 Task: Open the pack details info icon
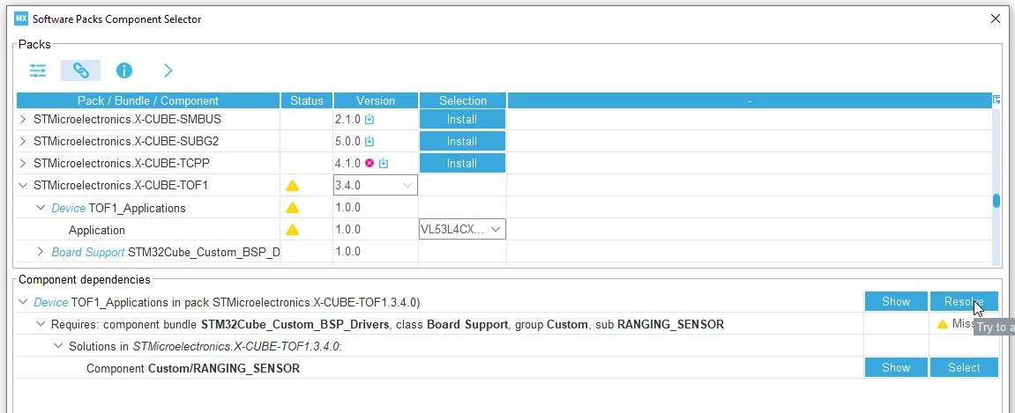pos(124,70)
